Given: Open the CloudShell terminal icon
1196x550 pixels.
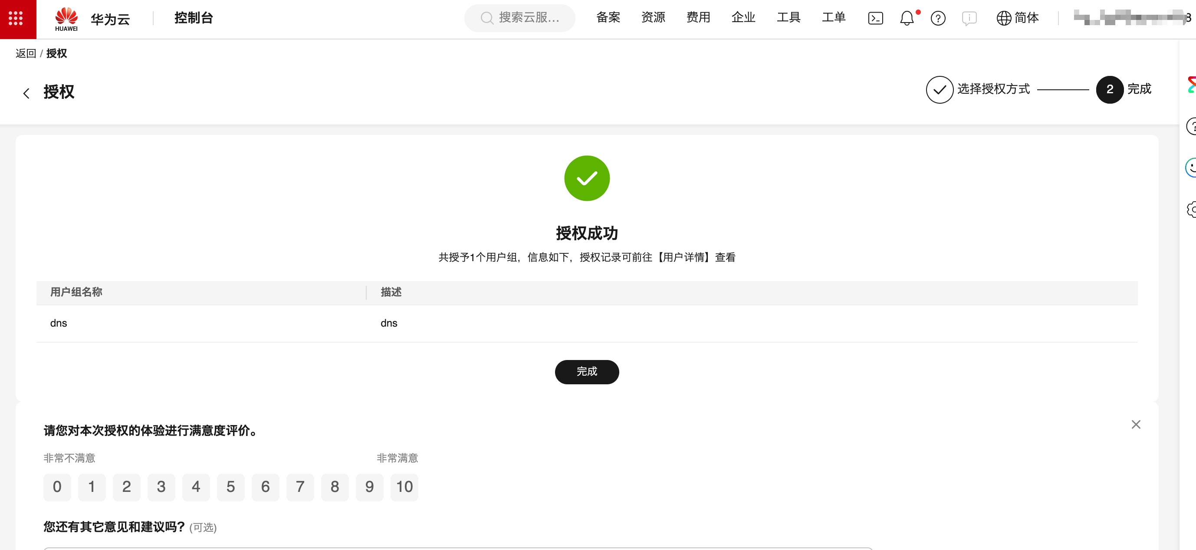Looking at the screenshot, I should 875,19.
